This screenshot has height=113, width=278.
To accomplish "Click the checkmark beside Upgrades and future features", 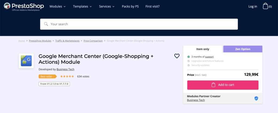I will click(x=188, y=61).
